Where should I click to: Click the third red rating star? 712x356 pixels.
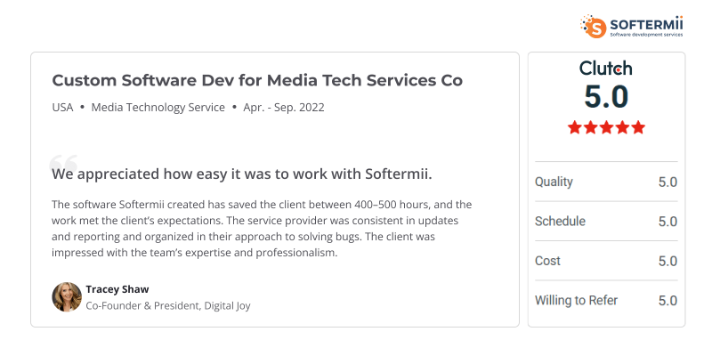[606, 127]
